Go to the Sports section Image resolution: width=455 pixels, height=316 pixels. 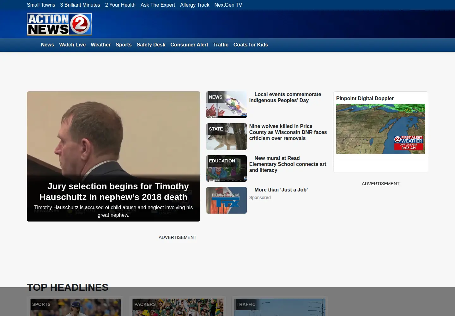[124, 45]
